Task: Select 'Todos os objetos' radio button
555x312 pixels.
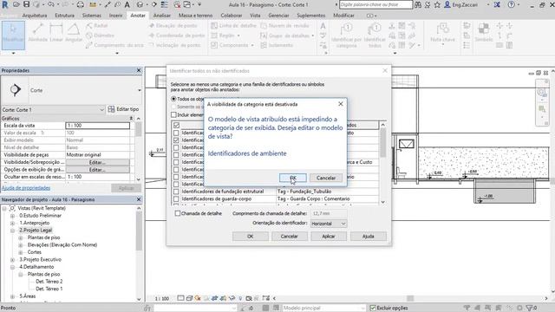Action: click(173, 99)
